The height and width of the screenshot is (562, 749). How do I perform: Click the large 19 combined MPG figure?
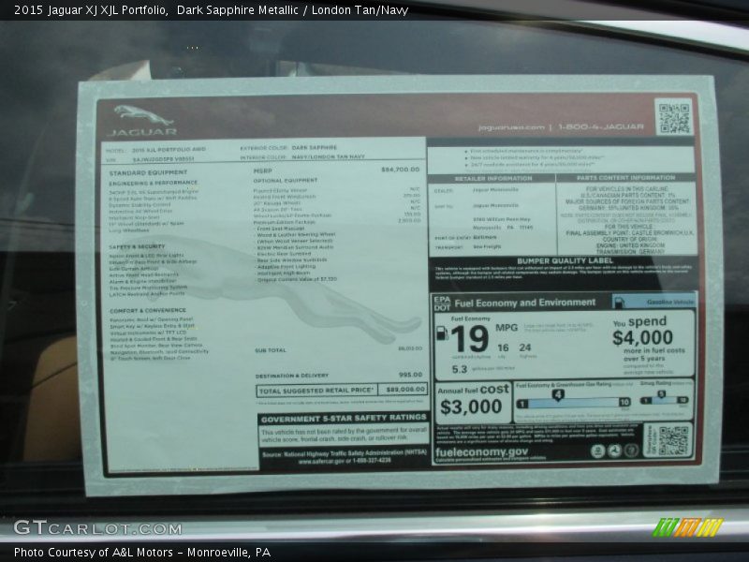(470, 339)
